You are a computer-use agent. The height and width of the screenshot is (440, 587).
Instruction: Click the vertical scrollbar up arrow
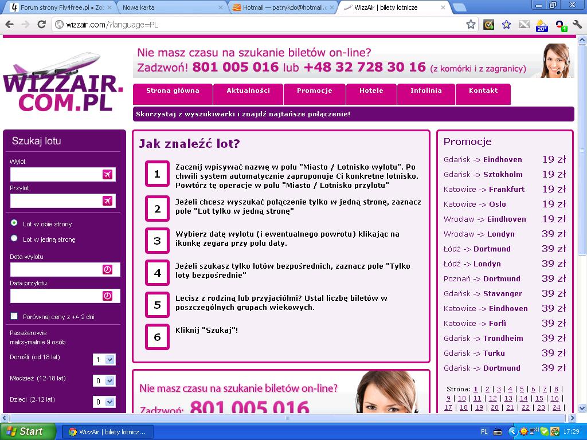click(x=582, y=40)
